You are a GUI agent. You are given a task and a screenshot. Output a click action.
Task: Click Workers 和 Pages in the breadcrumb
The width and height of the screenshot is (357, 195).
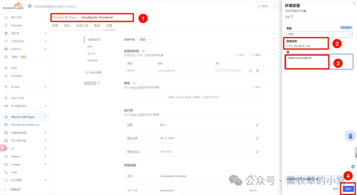pos(64,17)
